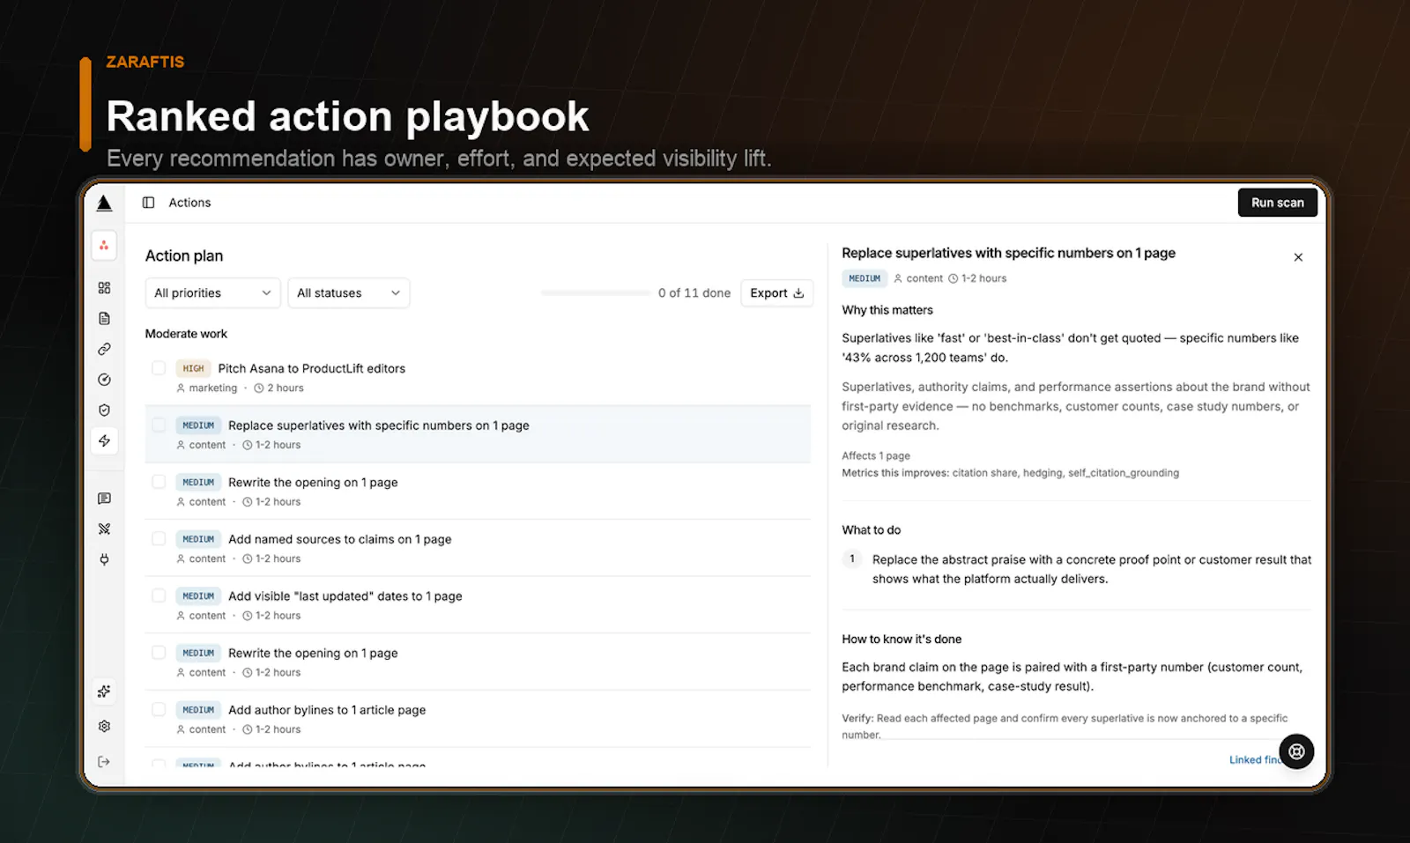
Task: Open the message note icon in the sidebar
Action: tap(104, 499)
